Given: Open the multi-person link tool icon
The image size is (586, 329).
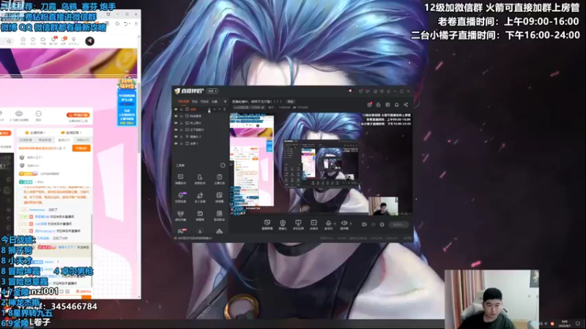Looking at the screenshot, I should click(200, 197).
